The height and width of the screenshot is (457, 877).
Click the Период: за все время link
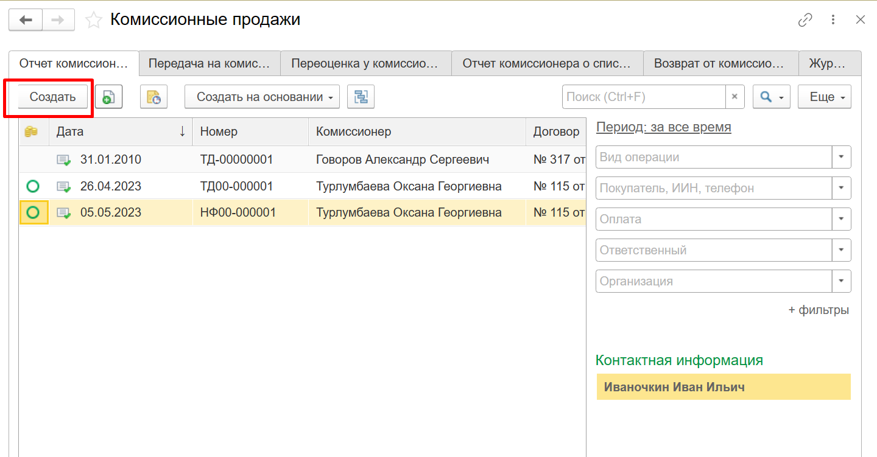[x=663, y=127]
